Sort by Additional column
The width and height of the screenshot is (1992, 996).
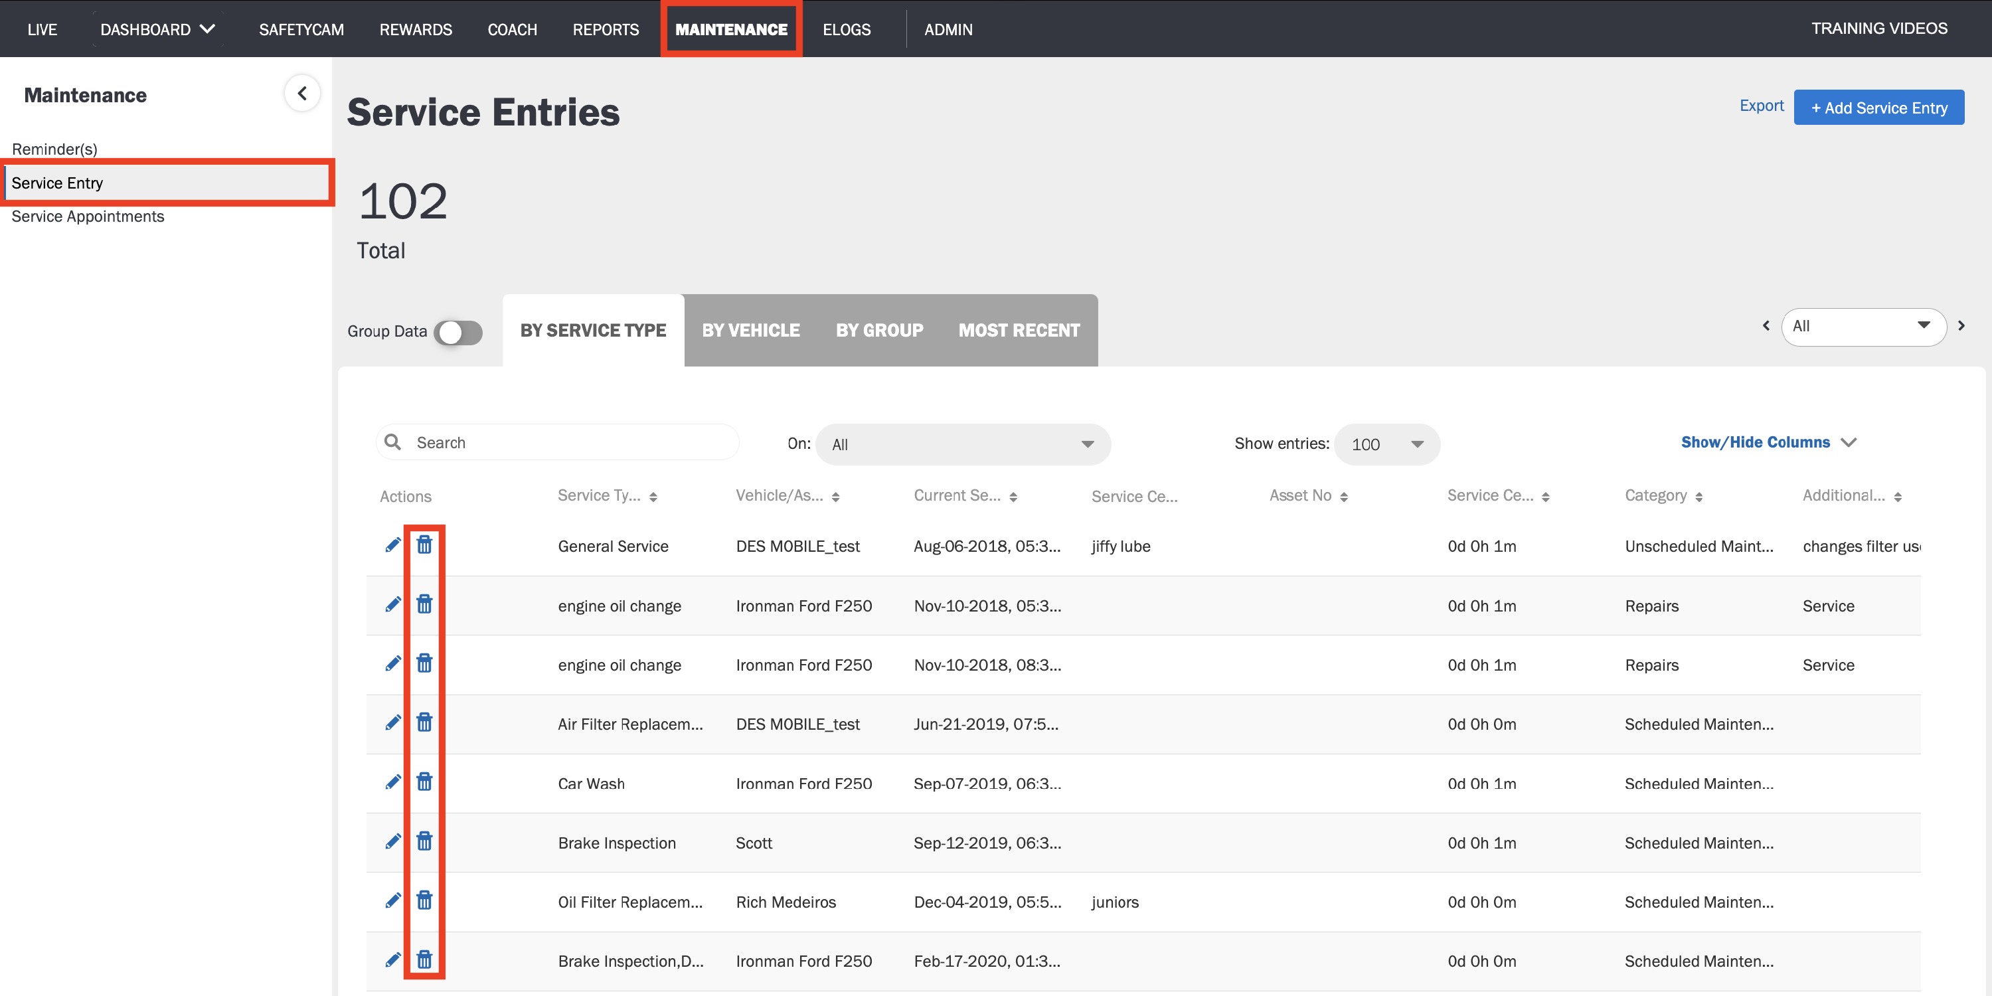(1898, 497)
